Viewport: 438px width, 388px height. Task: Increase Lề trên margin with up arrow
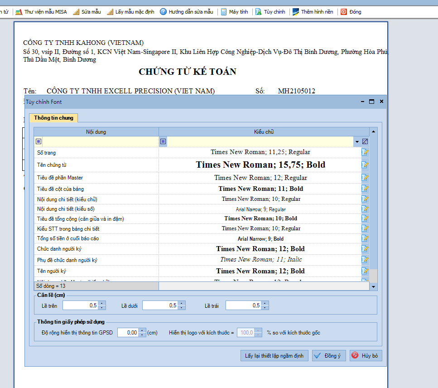[x=102, y=303]
